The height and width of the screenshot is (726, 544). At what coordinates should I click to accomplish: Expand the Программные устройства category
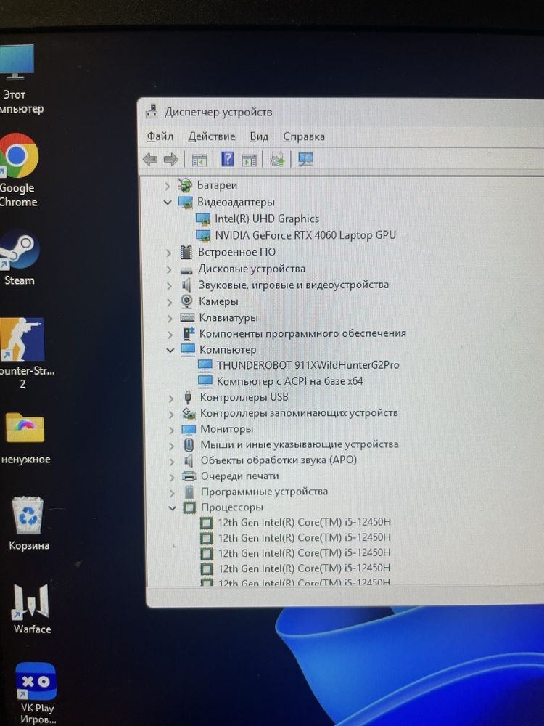coord(173,493)
